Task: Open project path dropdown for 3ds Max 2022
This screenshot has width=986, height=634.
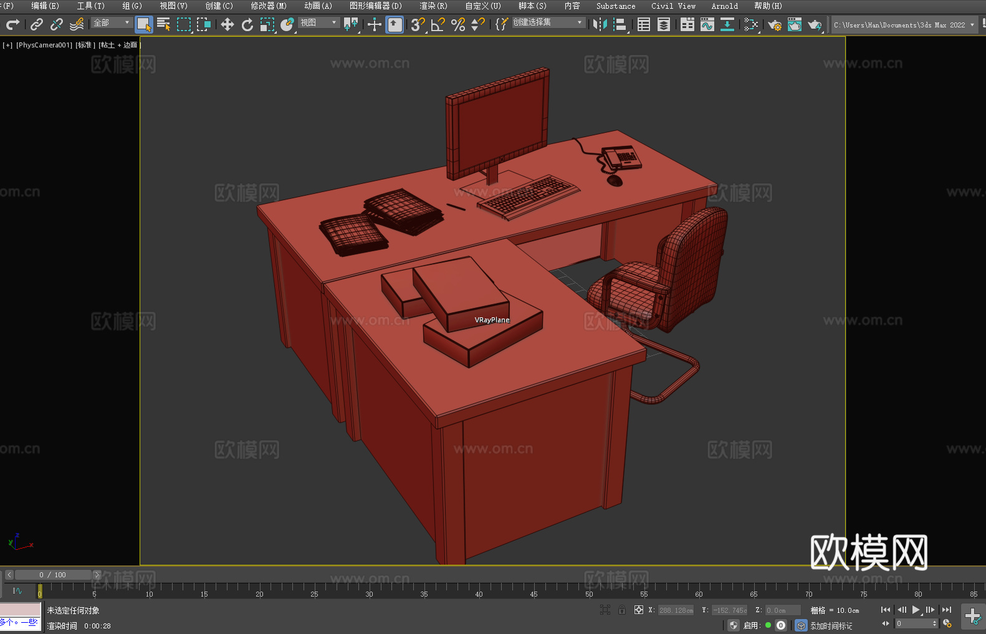Action: 904,25
